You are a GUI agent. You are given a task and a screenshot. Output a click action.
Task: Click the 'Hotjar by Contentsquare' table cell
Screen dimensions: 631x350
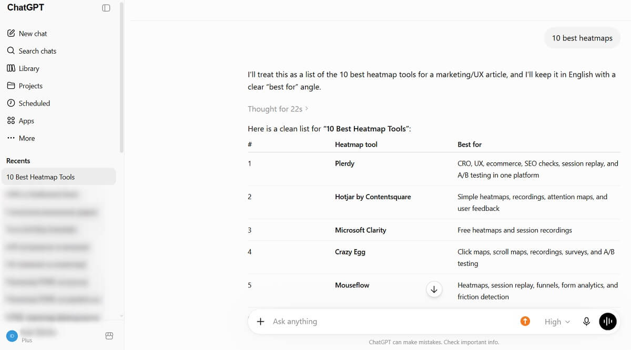pyautogui.click(x=373, y=197)
